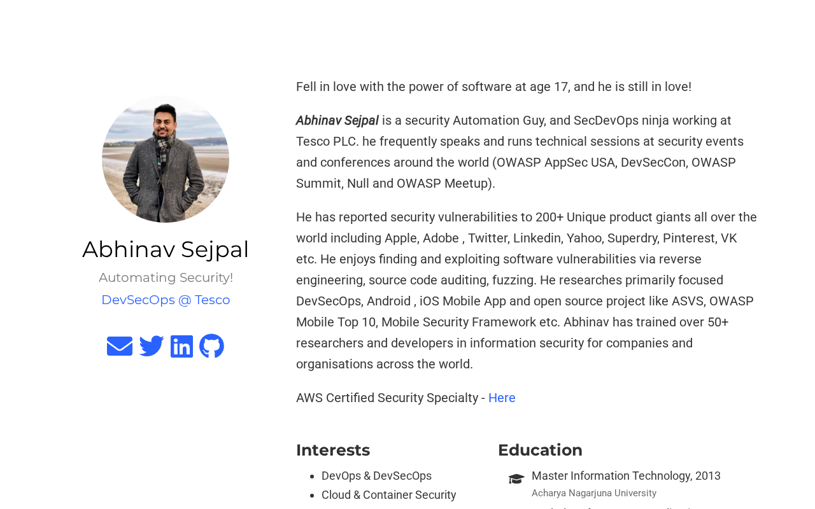Screen dimensions: 815x509
Task: Click the 'DevOps & DevSecOps' interest item
Action: [376, 476]
